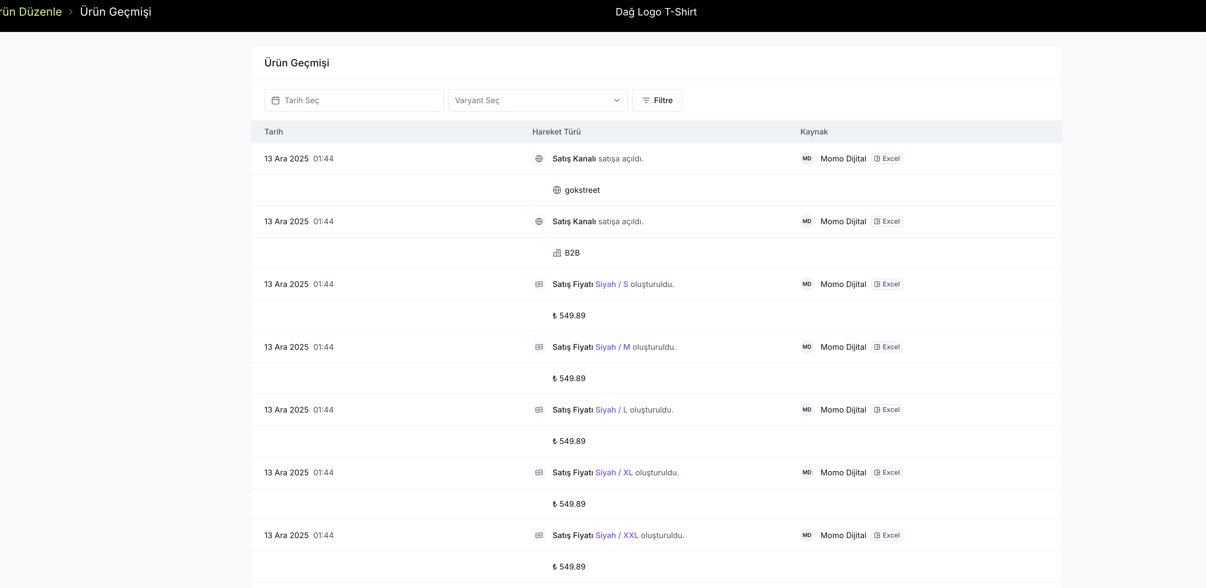Viewport: 1206px width, 588px height.
Task: Click Dağ Logo T-Shirt title in header
Action: [x=656, y=12]
